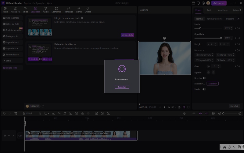The height and width of the screenshot is (153, 244).
Task: Open the Arquivo menu
Action: [27, 3]
